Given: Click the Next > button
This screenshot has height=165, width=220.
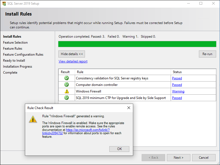Looking at the screenshot, I should (178, 158).
